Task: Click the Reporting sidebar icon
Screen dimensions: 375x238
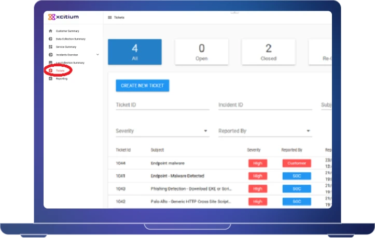Action: [50, 79]
